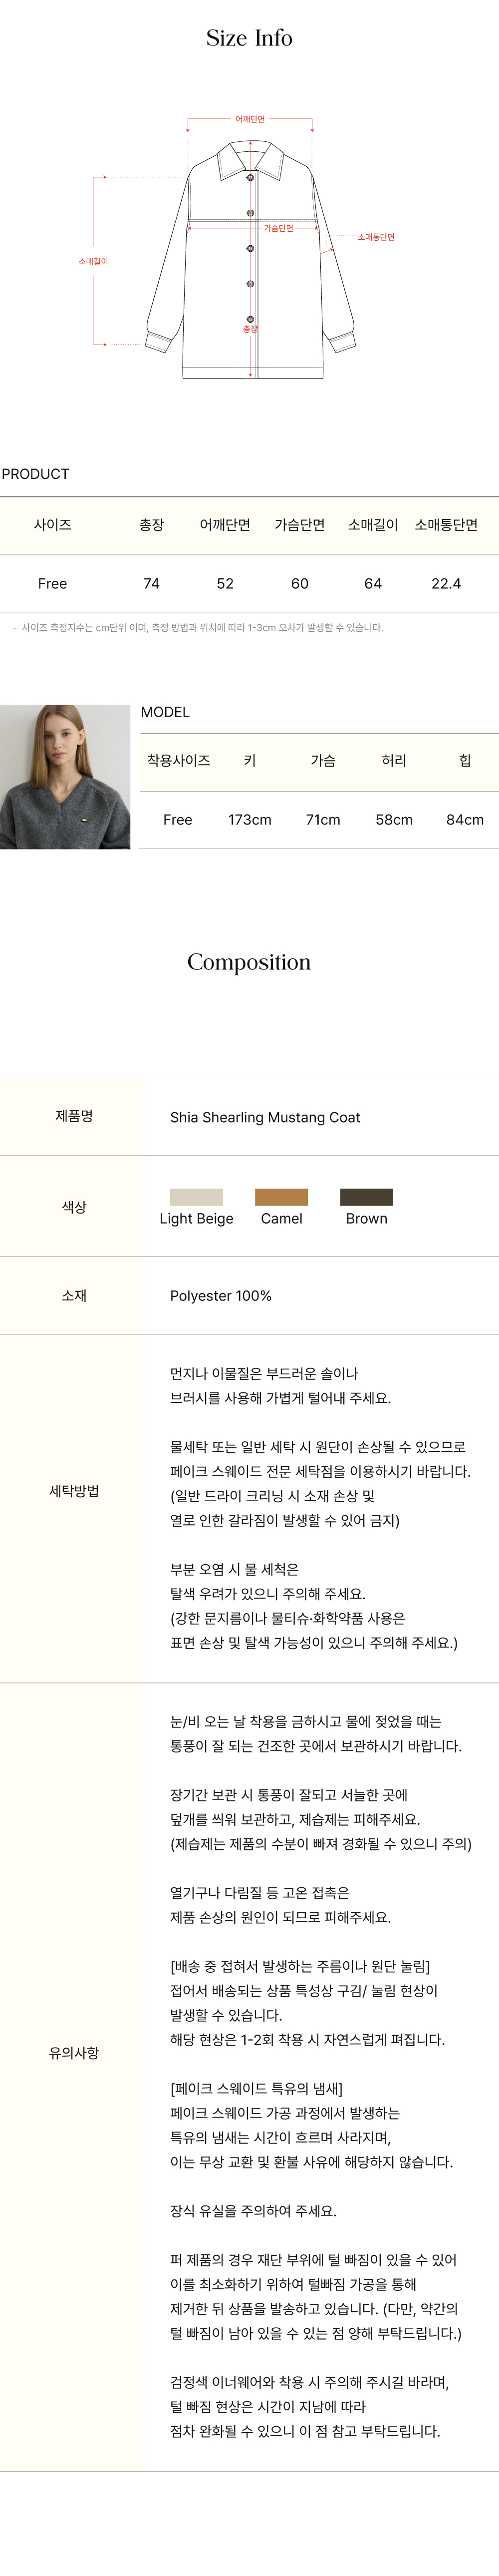Select the Light Beige color swatch
The width and height of the screenshot is (499, 2576).
[196, 1197]
